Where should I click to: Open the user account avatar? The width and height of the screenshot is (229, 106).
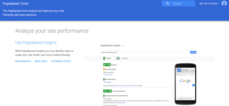tap(224, 3)
